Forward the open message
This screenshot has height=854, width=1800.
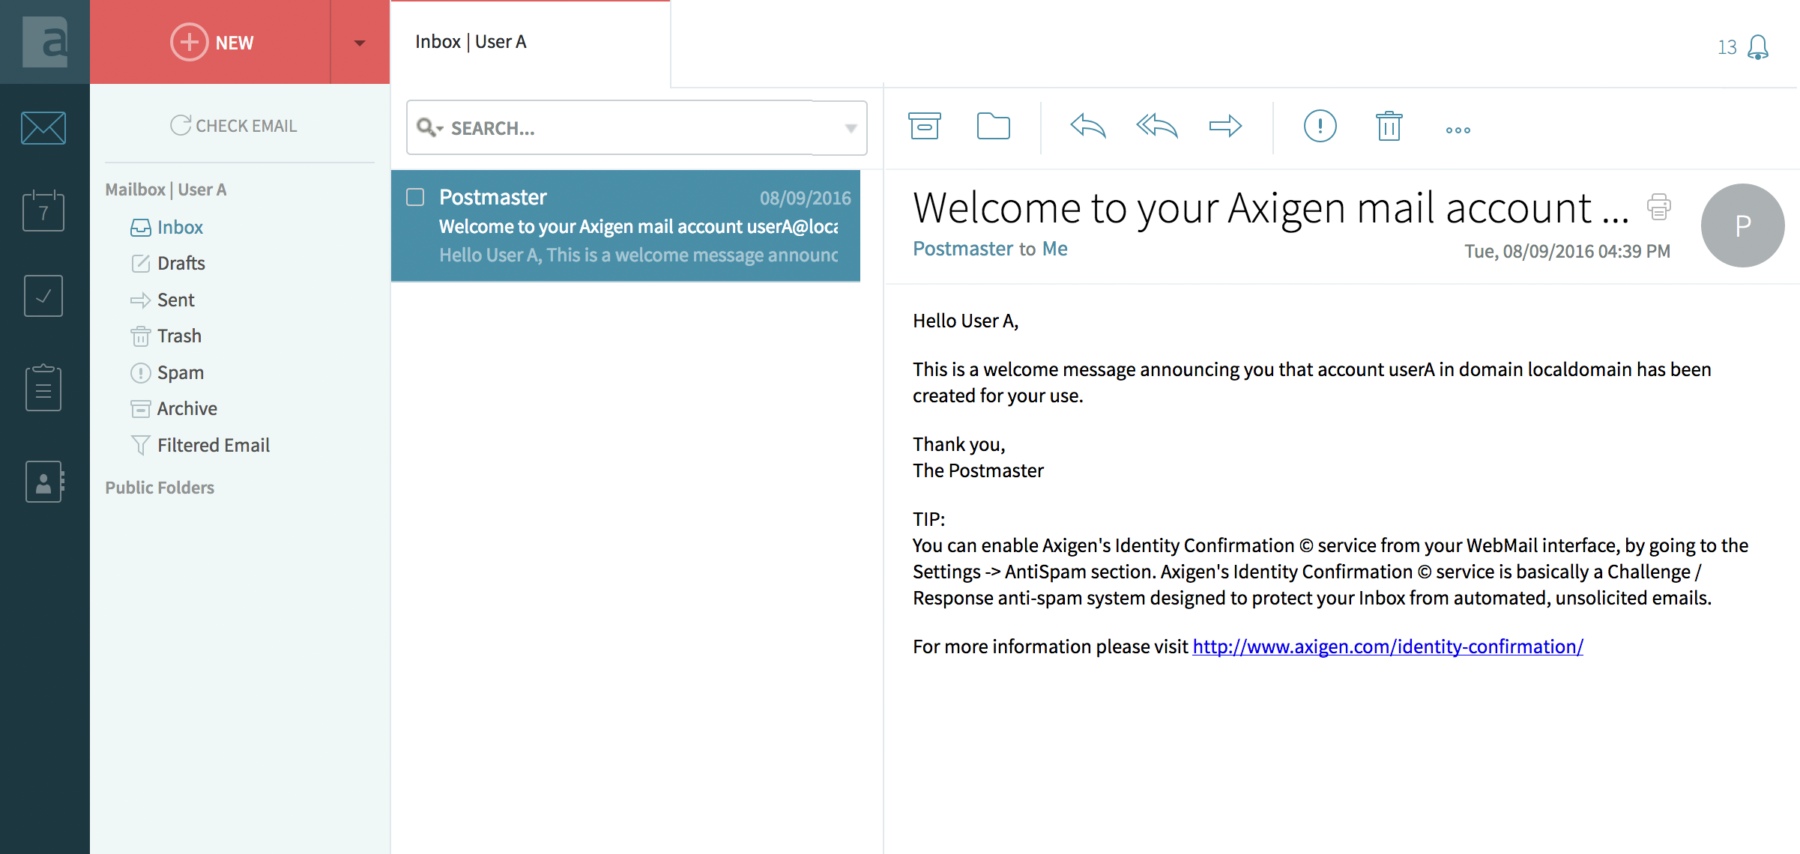point(1225,126)
